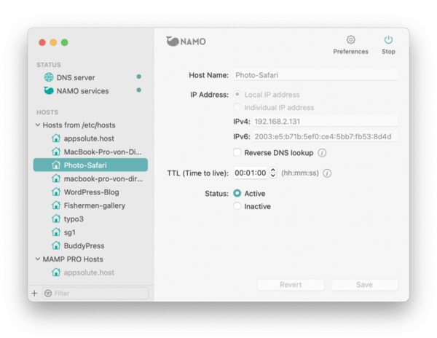Click the TTL stepper arrows
The width and height of the screenshot is (437, 338).
(x=273, y=173)
